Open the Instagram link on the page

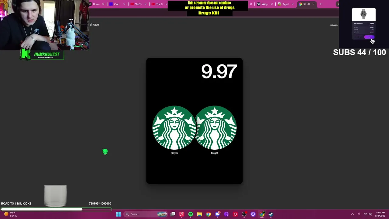pos(333,25)
